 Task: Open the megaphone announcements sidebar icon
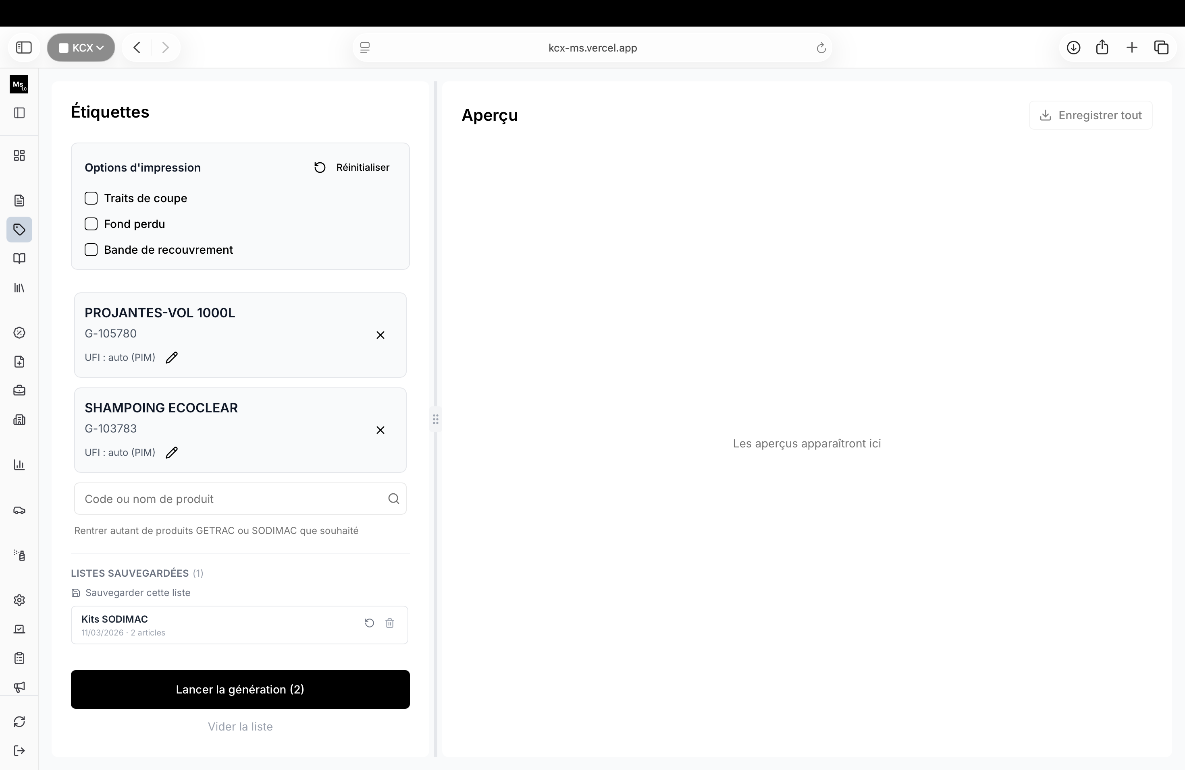click(x=19, y=687)
